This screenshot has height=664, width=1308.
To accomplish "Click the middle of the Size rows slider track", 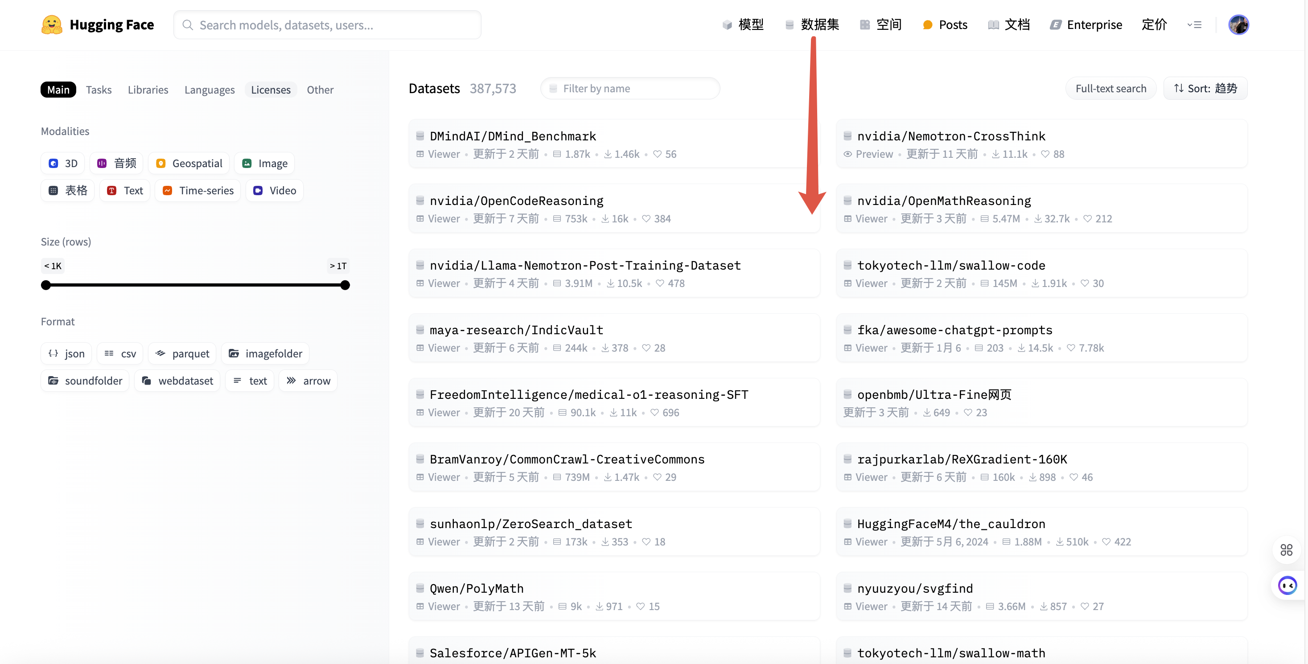I will 196,285.
